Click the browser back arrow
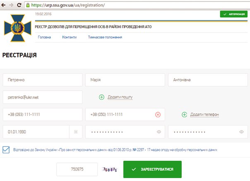Image resolution: width=250 pixels, height=181 pixels. pos(3,5)
